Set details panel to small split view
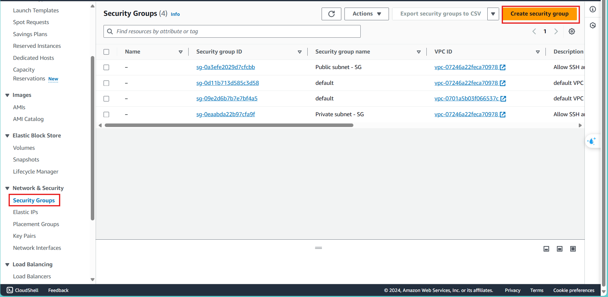Viewport: 608px width, 297px height. coord(546,249)
